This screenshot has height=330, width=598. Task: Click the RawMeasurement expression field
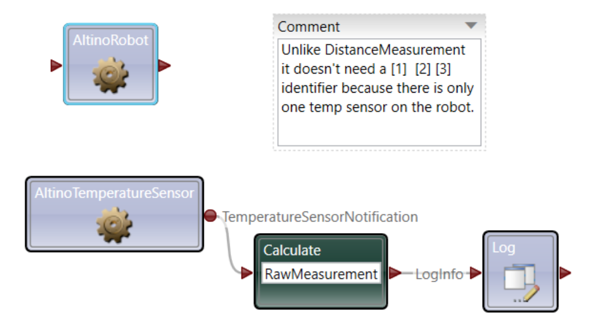321,274
